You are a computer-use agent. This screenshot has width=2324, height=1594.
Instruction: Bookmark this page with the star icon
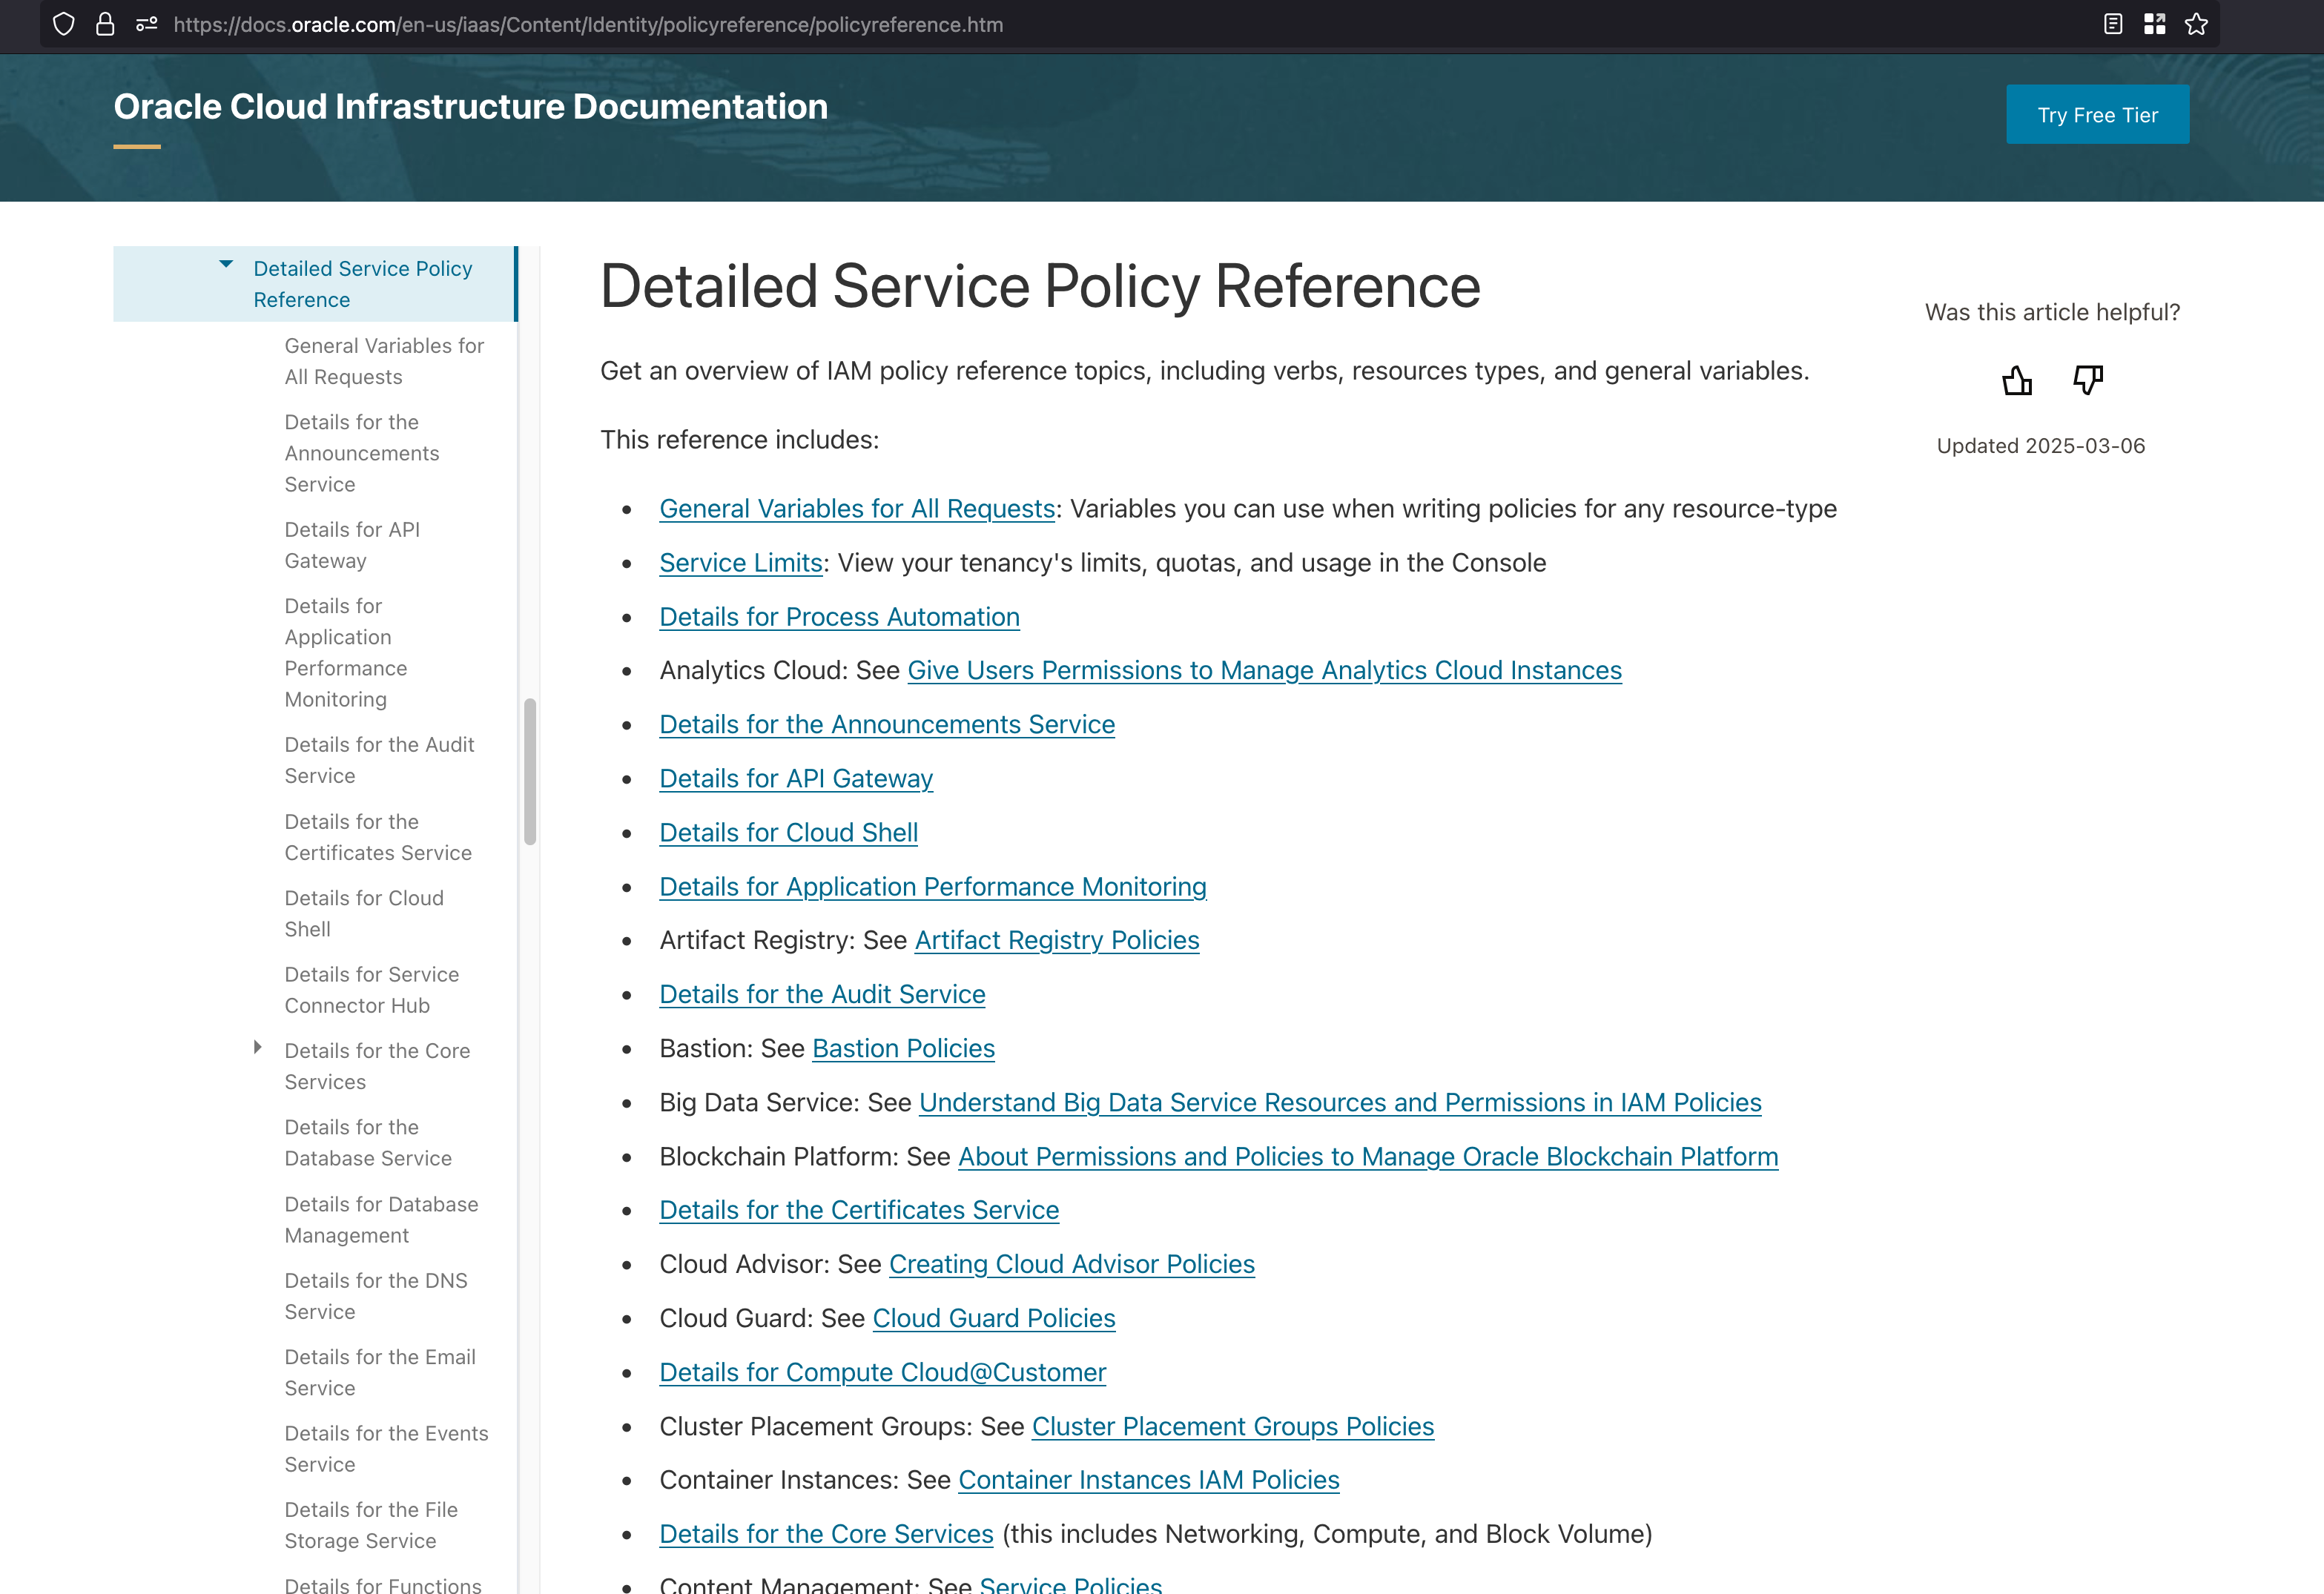click(x=2196, y=24)
